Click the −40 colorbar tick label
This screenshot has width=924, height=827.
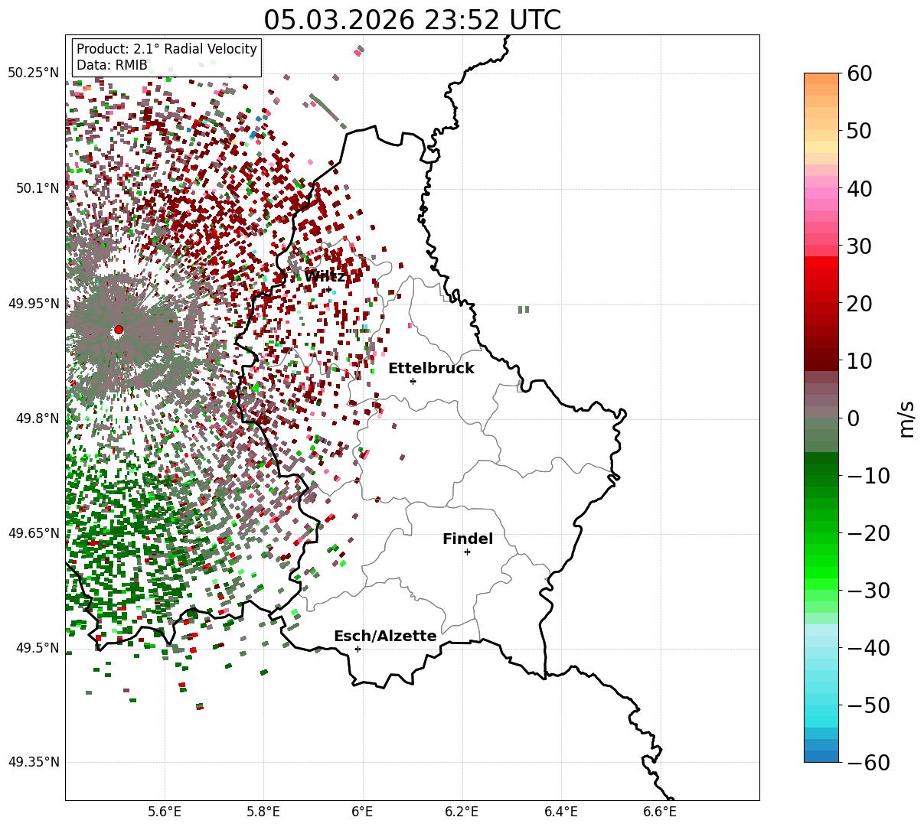[868, 647]
